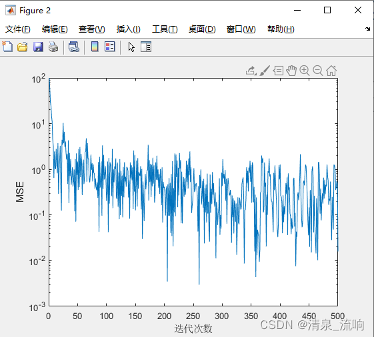Viewport: 374px width, 337px height.
Task: Close the Figure 2 window
Action: [358, 10]
